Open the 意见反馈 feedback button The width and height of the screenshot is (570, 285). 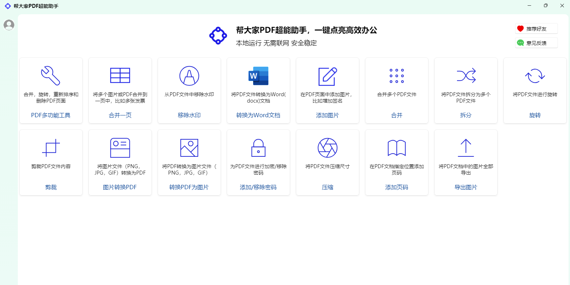(536, 43)
